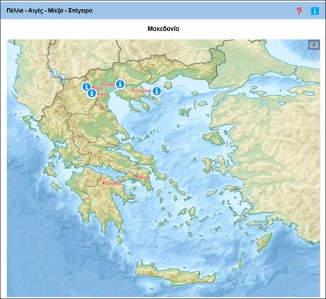Image resolution: width=326 pixels, height=299 pixels.
Task: Click the red Μίεζα map label
Action: tap(97, 87)
